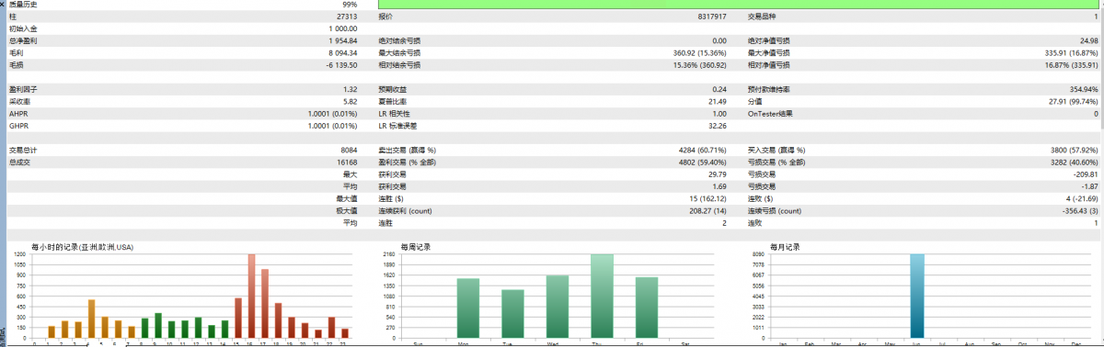
Task: Select the equity drawdown value 24.98
Action: coord(1088,41)
